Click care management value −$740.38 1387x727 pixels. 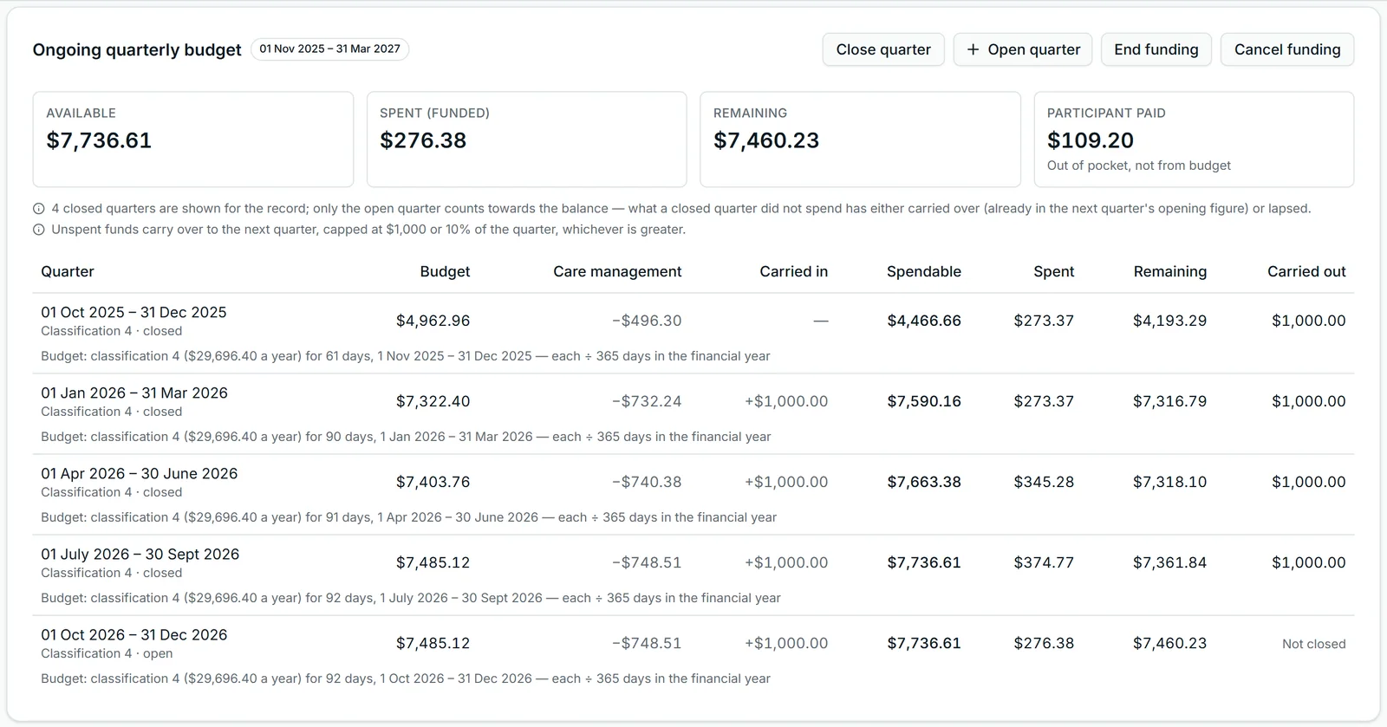pos(647,482)
